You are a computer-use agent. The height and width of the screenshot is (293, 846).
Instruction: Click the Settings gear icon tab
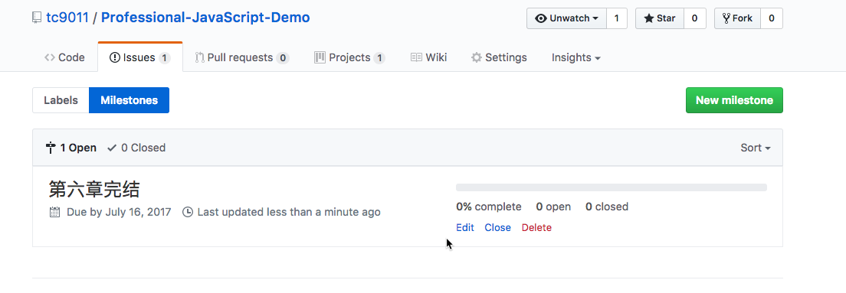coord(477,57)
